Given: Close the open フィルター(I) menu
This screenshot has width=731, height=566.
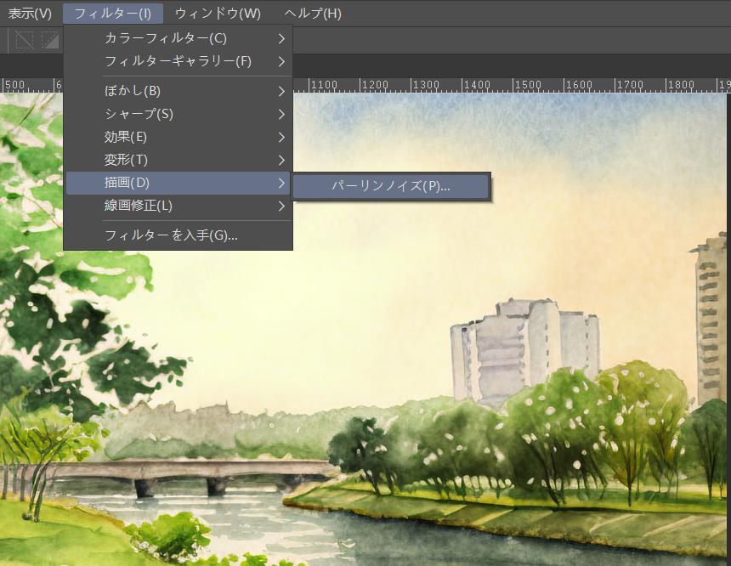Looking at the screenshot, I should click(x=113, y=13).
